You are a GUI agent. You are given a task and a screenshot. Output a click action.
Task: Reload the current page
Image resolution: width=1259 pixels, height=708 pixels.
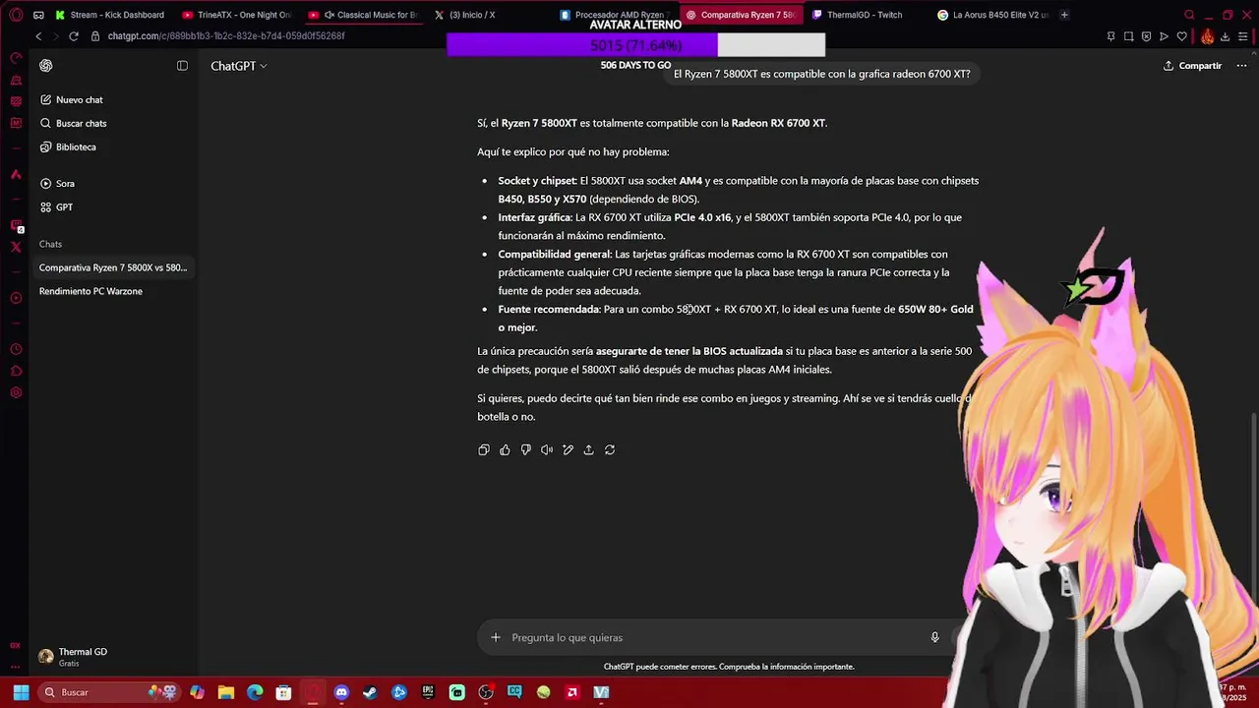point(73,36)
